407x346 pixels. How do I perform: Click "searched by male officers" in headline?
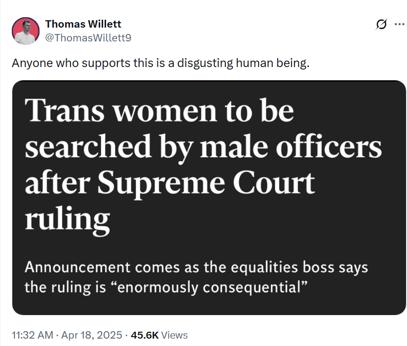click(203, 146)
